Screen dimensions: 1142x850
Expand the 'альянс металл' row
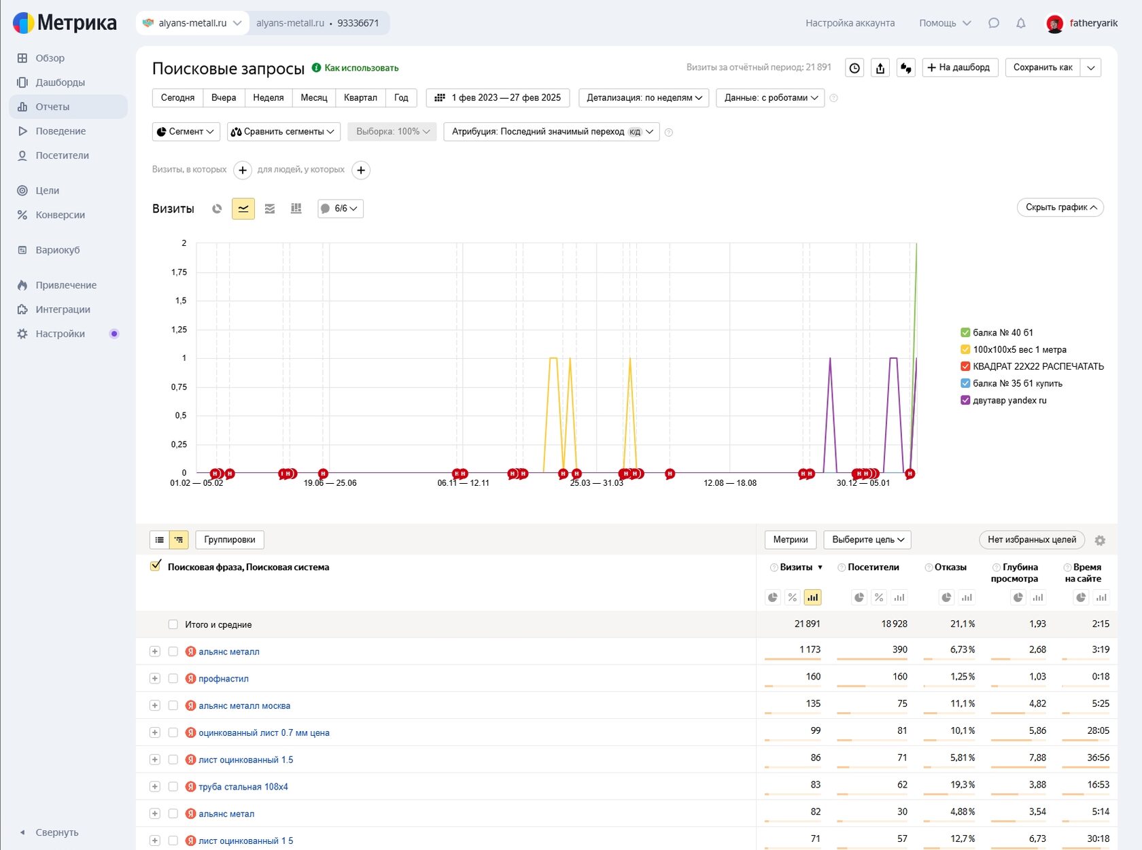pyautogui.click(x=155, y=652)
